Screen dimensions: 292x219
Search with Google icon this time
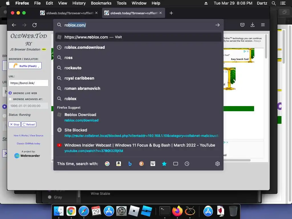(107, 164)
